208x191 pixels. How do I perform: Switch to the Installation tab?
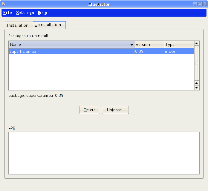(x=19, y=25)
